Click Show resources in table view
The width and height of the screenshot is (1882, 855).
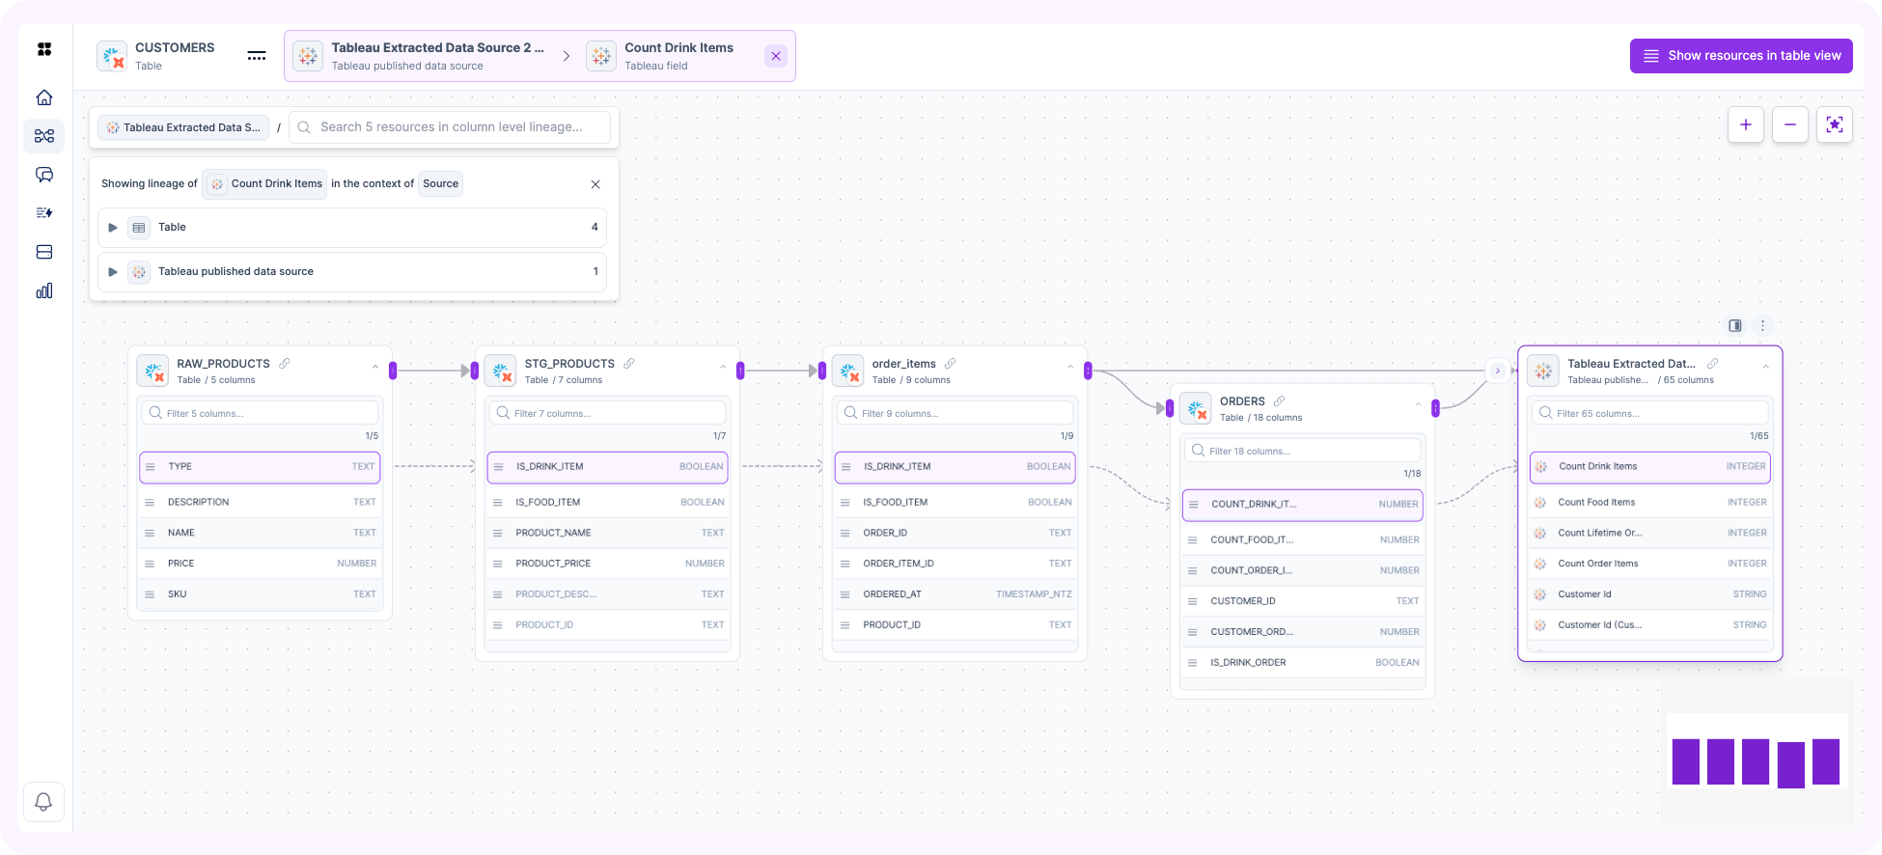point(1741,56)
